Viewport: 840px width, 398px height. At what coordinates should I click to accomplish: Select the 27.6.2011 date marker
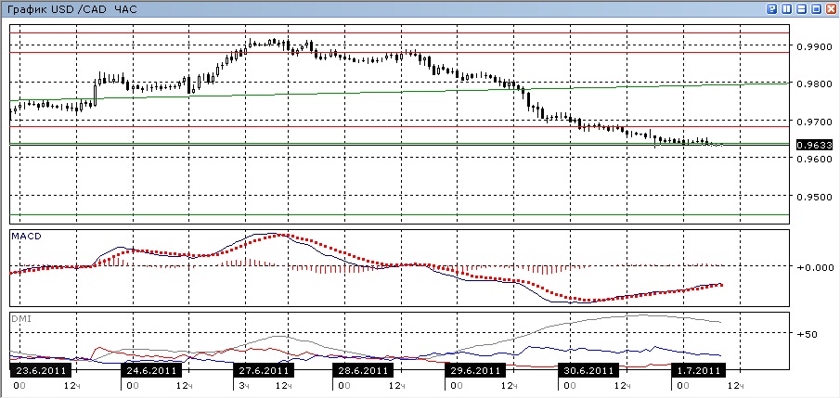(x=263, y=370)
